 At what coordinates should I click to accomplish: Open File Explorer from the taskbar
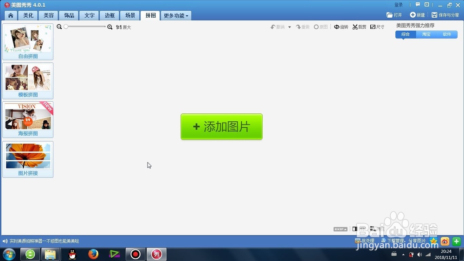pos(50,254)
